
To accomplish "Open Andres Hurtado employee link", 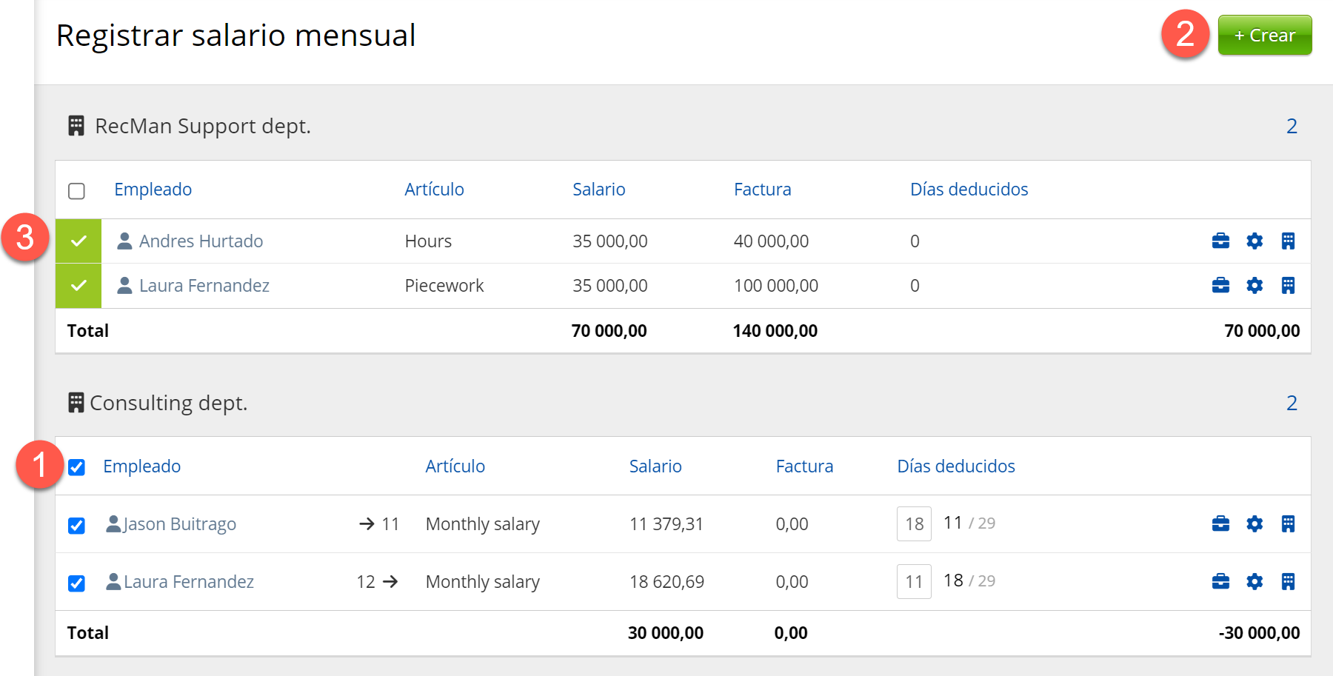I will pos(201,241).
